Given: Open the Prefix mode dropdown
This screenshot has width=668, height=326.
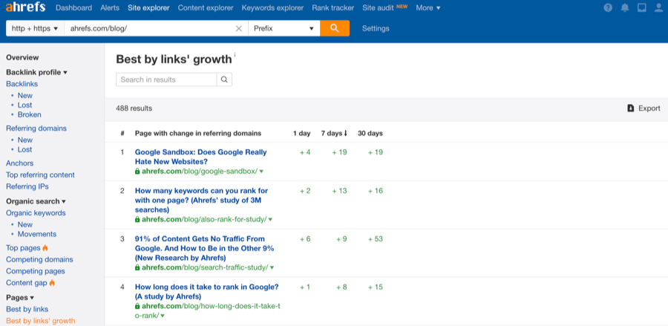Looking at the screenshot, I should (x=284, y=28).
